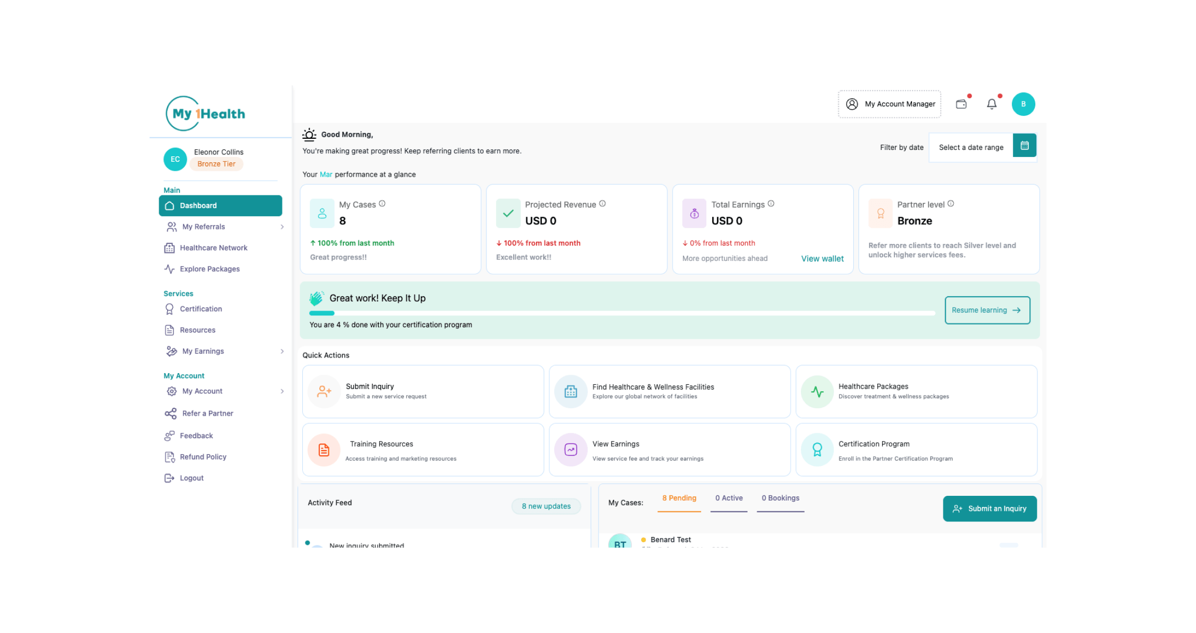
Task: Click the calendar icon for date filter
Action: point(1025,145)
